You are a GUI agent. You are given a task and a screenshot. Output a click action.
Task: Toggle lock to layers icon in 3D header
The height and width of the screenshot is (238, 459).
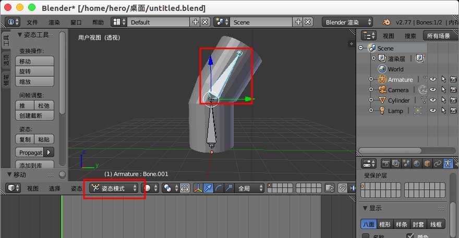tap(330, 189)
